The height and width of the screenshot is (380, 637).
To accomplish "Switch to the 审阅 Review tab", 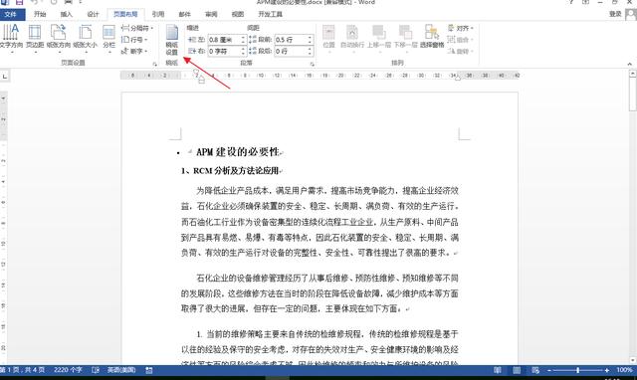I will click(211, 14).
